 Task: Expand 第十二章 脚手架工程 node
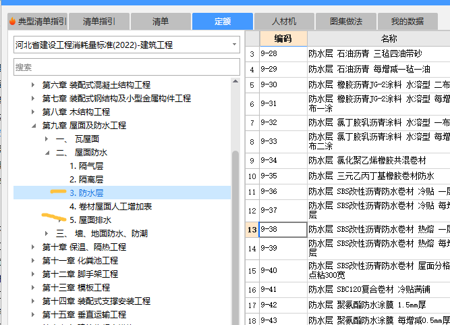click(x=33, y=274)
